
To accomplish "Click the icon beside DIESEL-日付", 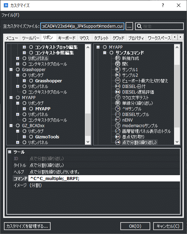I will [x=118, y=86].
